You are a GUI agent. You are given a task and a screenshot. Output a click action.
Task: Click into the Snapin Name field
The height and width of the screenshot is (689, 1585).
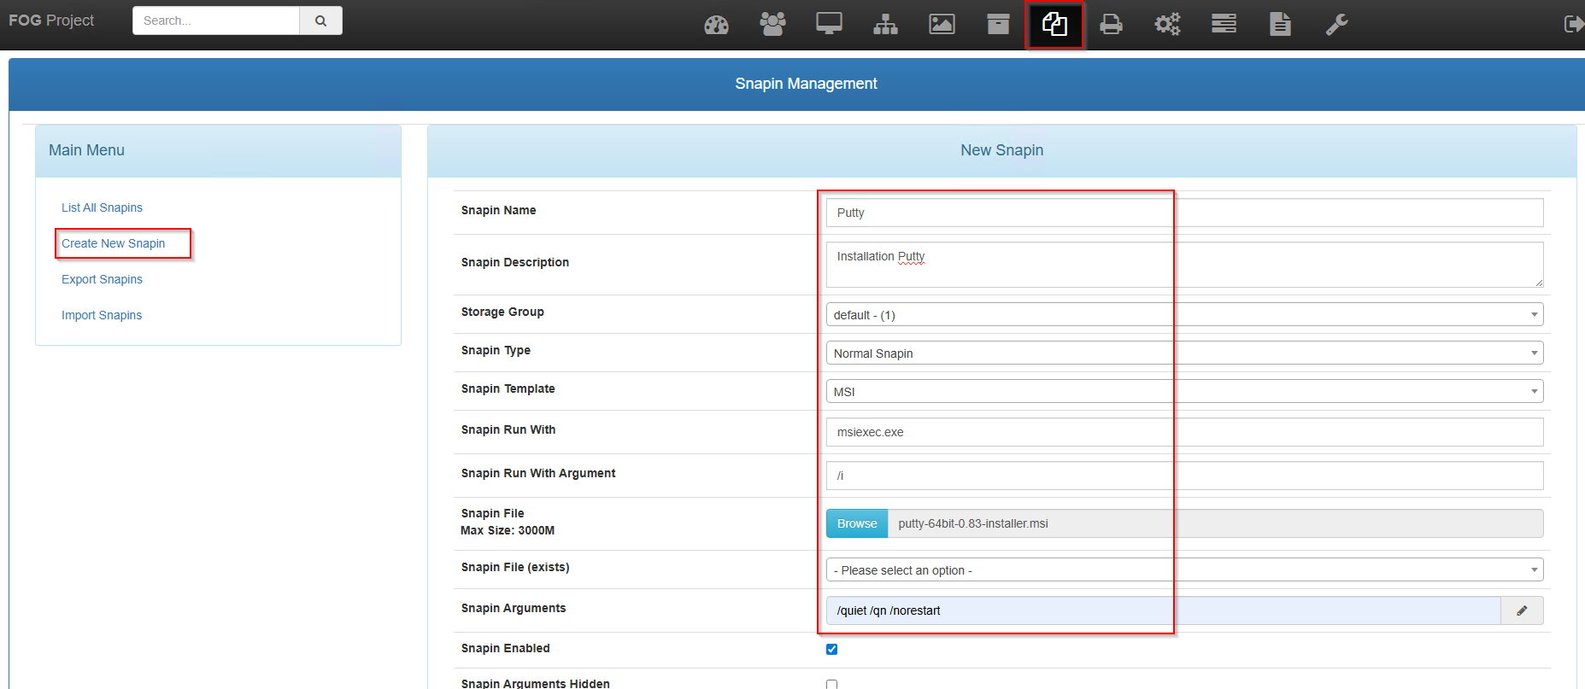coord(1184,213)
